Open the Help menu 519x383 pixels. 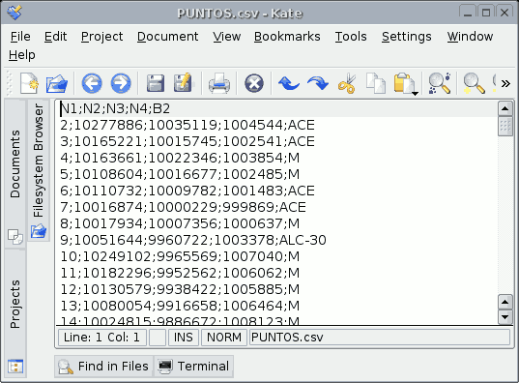point(22,55)
